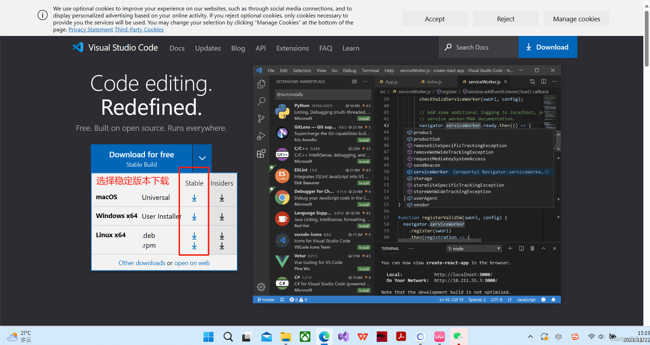Viewport: 650px width, 345px height.
Task: Open the bilibili app in taskbar
Action: pyautogui.click(x=440, y=337)
